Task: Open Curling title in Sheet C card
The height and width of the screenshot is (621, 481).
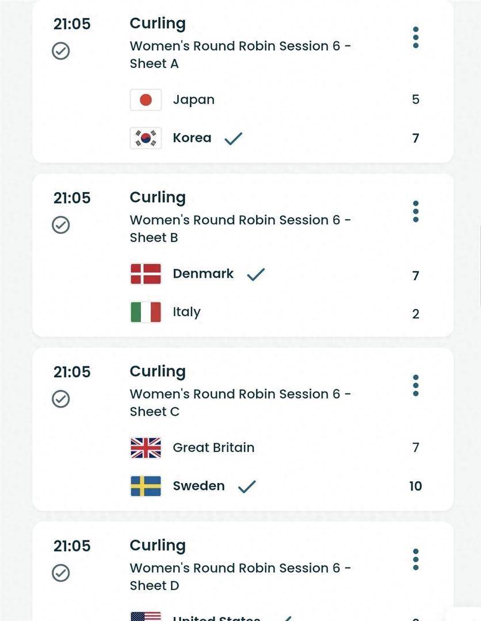Action: tap(158, 371)
